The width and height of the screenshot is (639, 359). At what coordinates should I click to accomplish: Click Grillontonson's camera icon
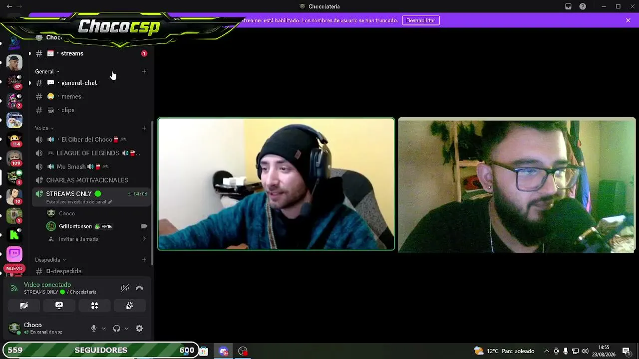[144, 226]
